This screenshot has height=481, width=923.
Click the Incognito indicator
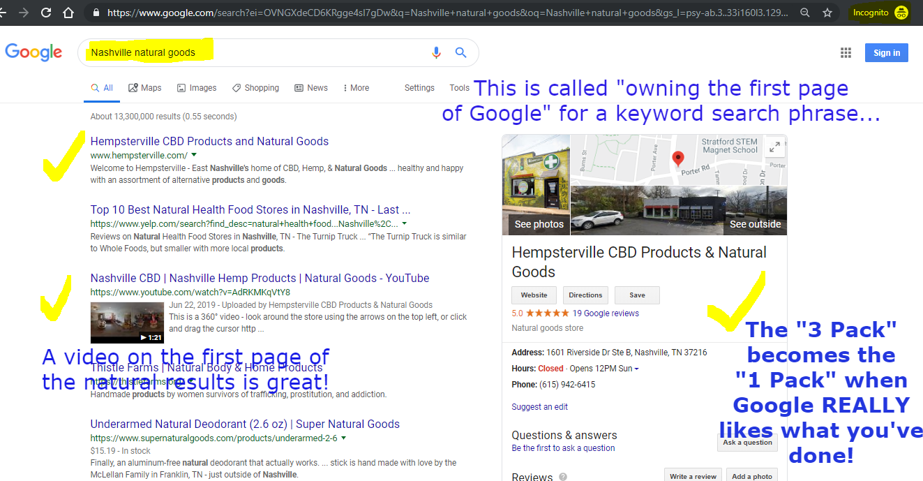[880, 13]
